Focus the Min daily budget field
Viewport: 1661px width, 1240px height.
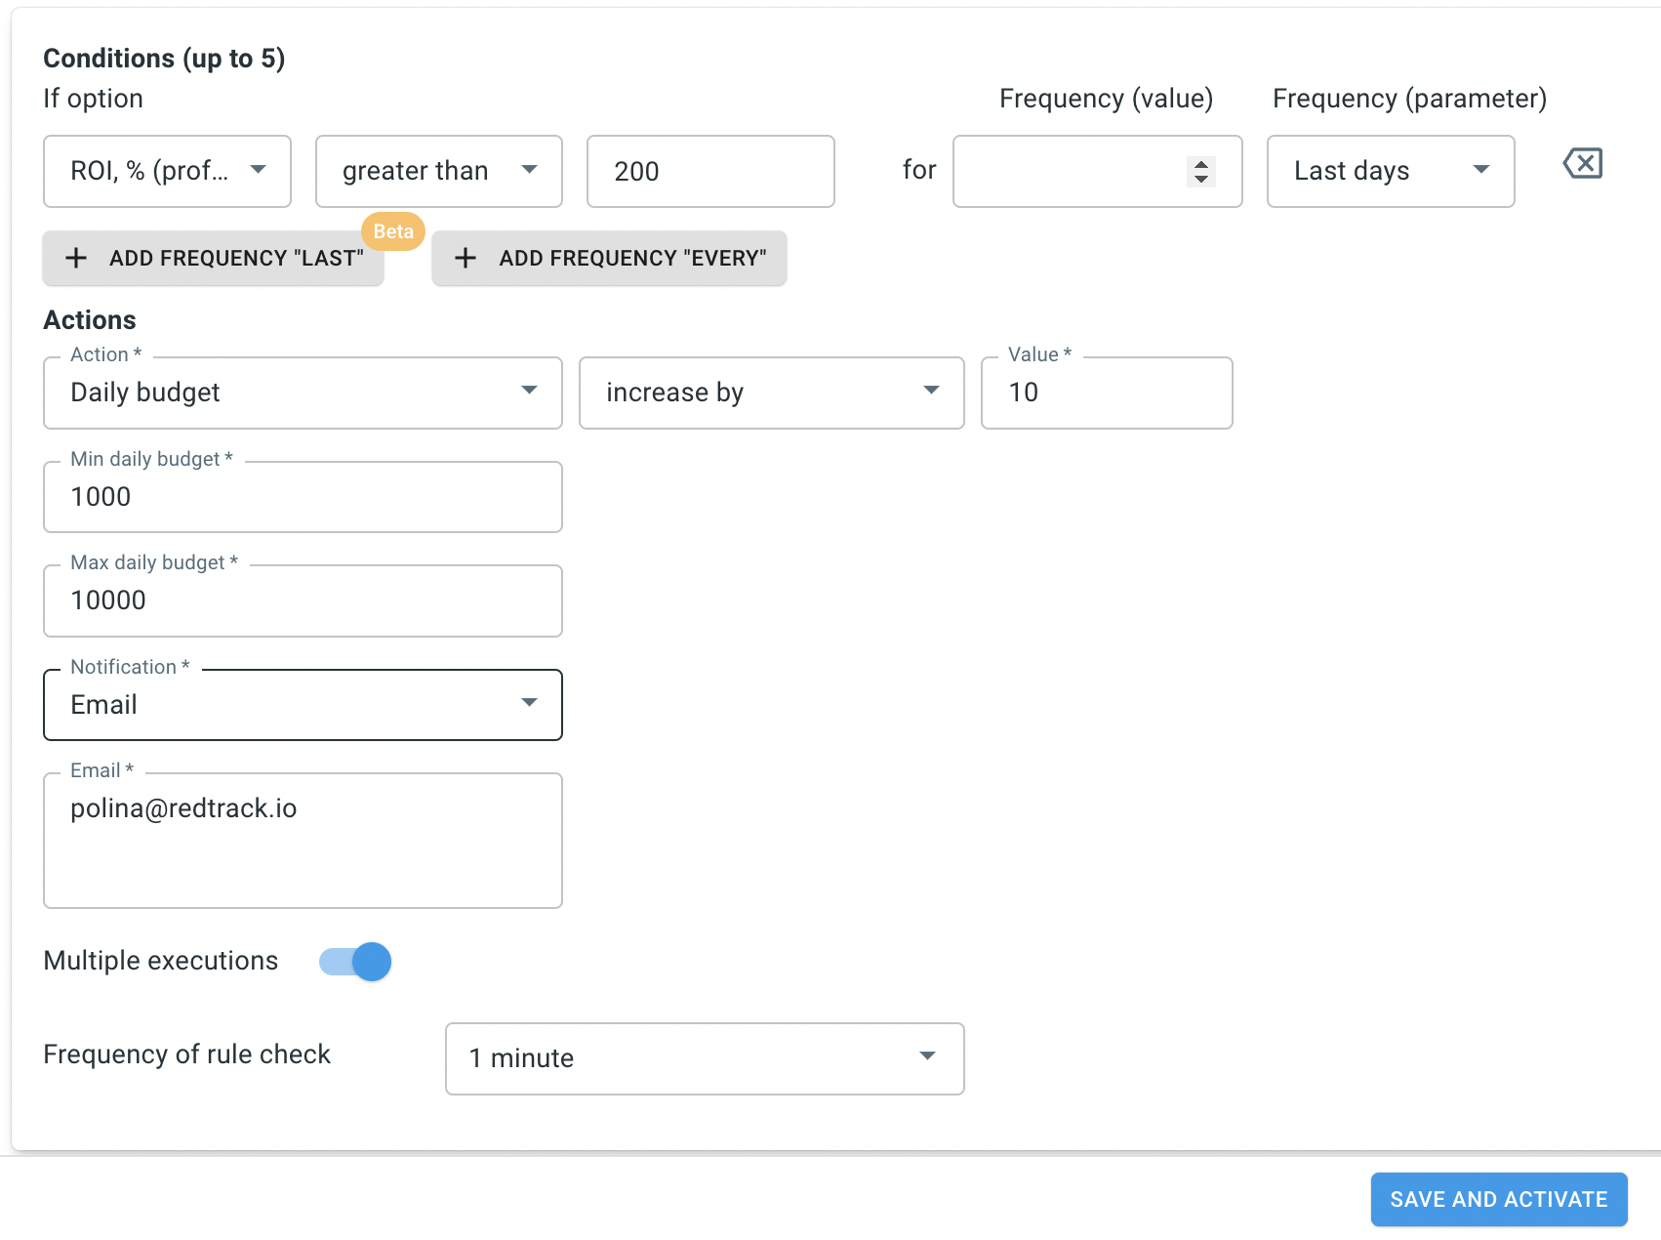[303, 497]
